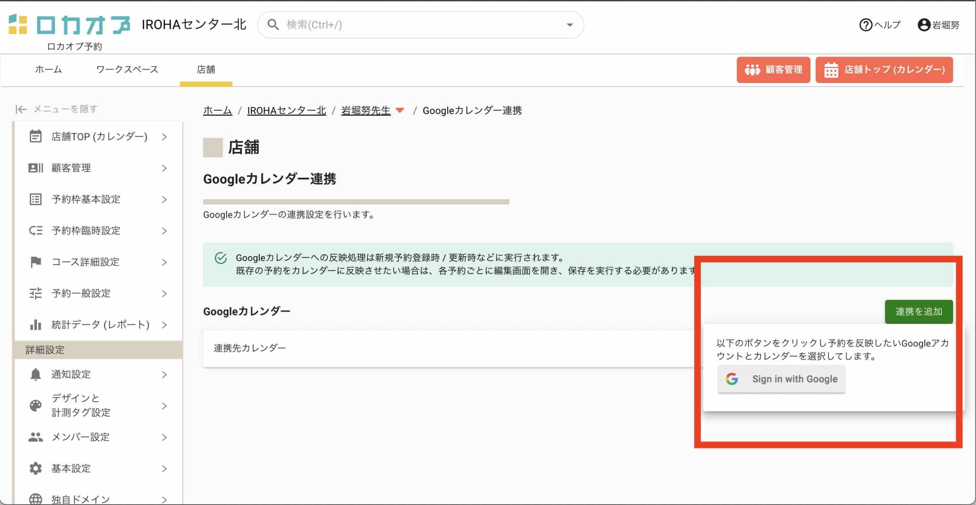Click the gear icon for 基本設定
Image resolution: width=976 pixels, height=505 pixels.
35,468
